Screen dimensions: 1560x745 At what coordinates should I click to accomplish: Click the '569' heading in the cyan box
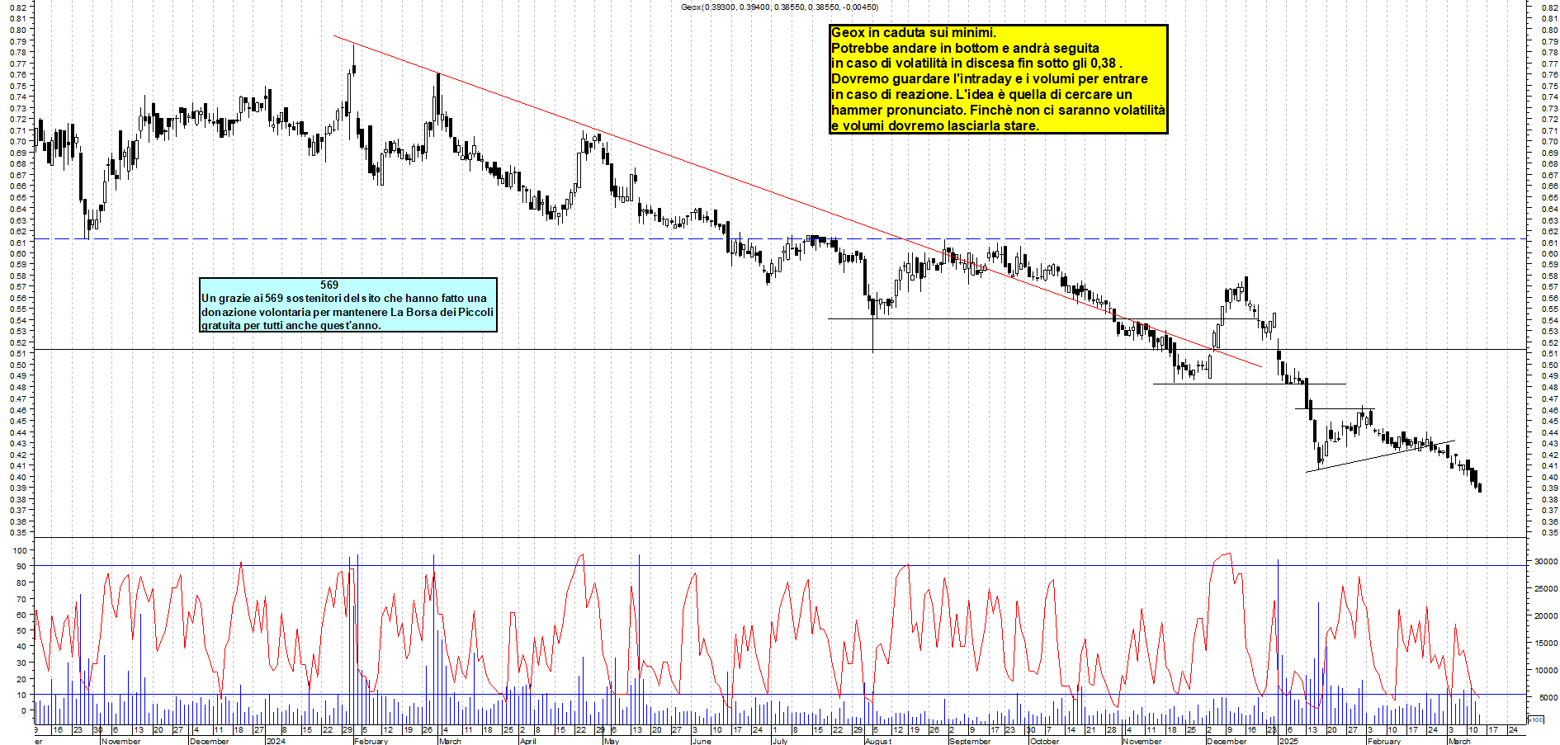pyautogui.click(x=329, y=285)
